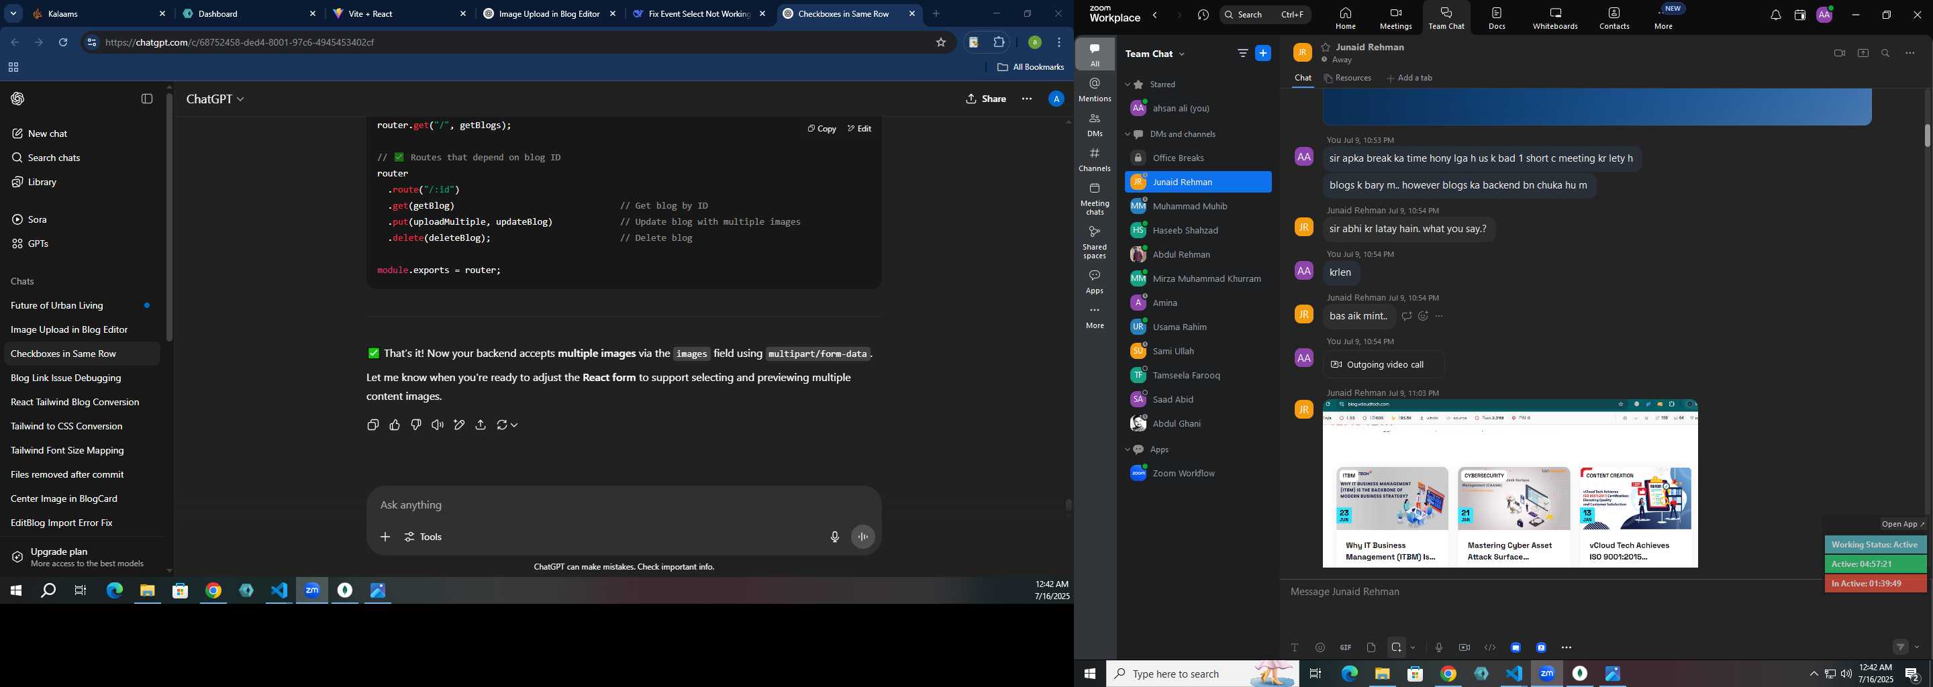Toggle text formatting in message toolbar
The height and width of the screenshot is (687, 1933).
(1295, 647)
